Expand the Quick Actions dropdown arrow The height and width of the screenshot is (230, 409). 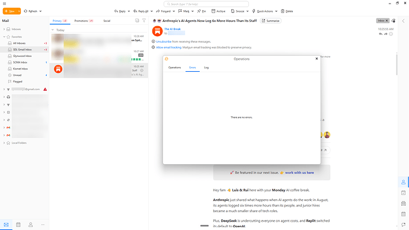pos(276,11)
